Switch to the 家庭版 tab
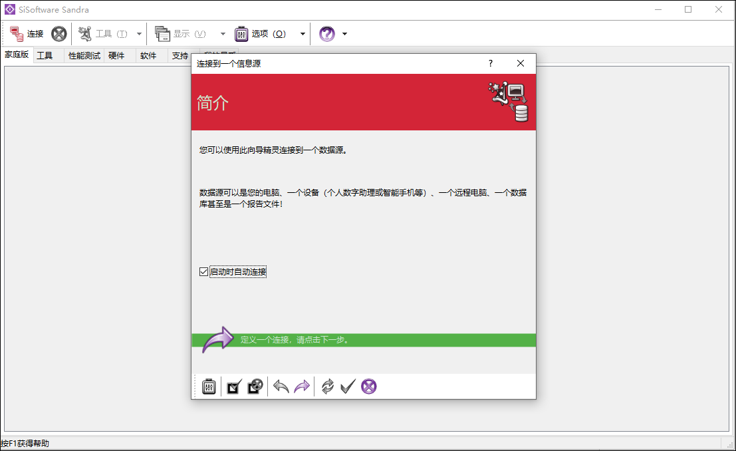Image resolution: width=736 pixels, height=451 pixels. pyautogui.click(x=17, y=55)
